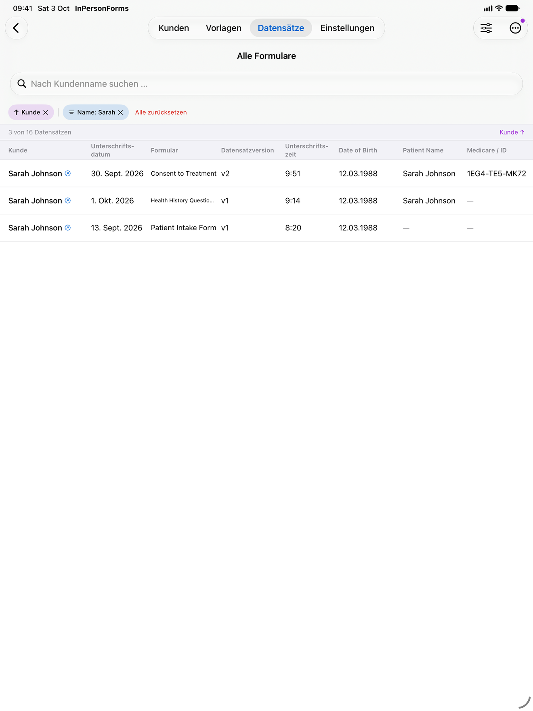The height and width of the screenshot is (711, 533).
Task: Tap the battery icon in the status bar
Action: [x=512, y=8]
